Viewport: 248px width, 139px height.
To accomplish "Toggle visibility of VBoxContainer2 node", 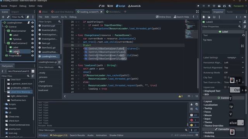I will [33, 43].
